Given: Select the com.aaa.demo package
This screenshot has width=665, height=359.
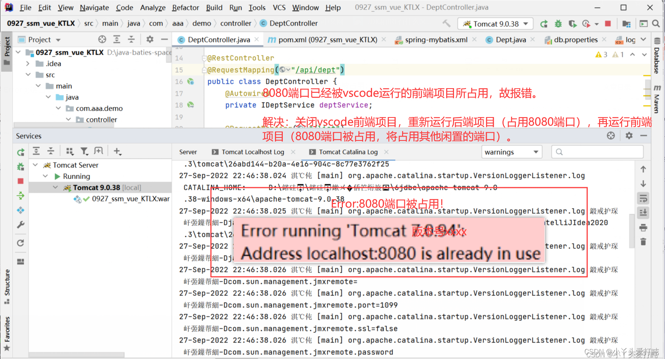Looking at the screenshot, I should tap(99, 108).
